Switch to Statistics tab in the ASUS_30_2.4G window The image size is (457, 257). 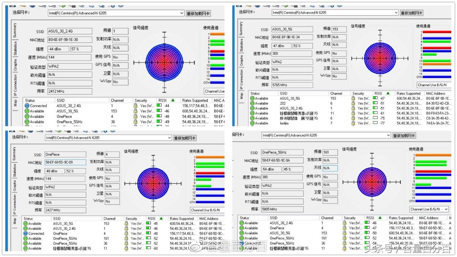15,49
